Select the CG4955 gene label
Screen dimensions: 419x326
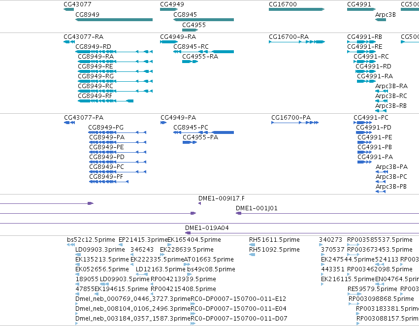point(194,25)
